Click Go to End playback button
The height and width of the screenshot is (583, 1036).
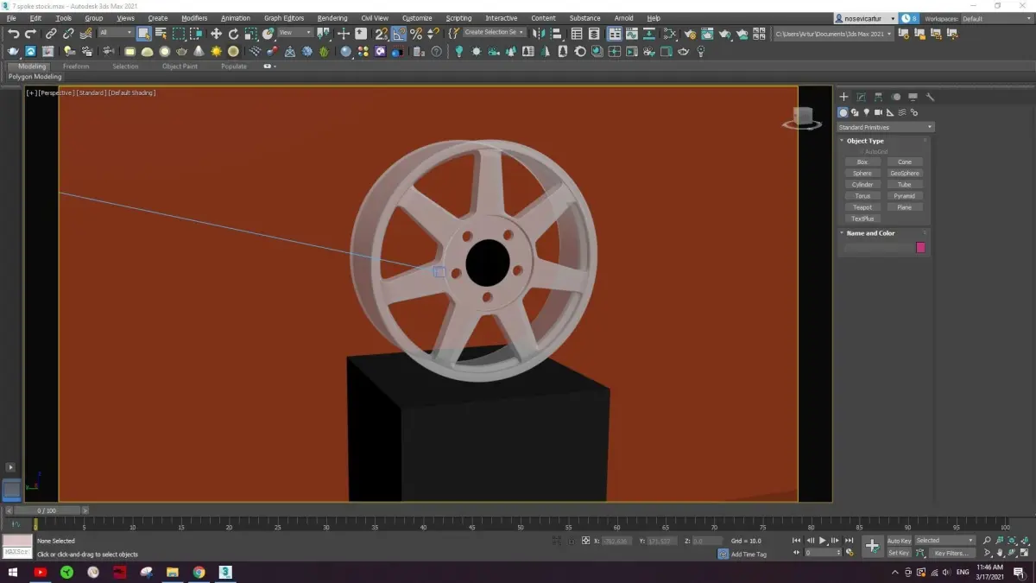849,541
